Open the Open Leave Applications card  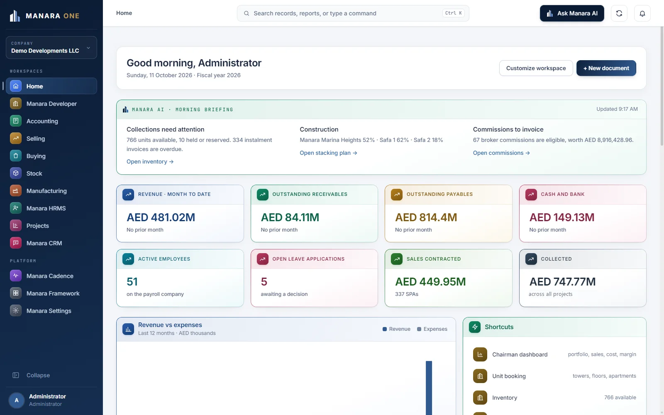click(314, 278)
